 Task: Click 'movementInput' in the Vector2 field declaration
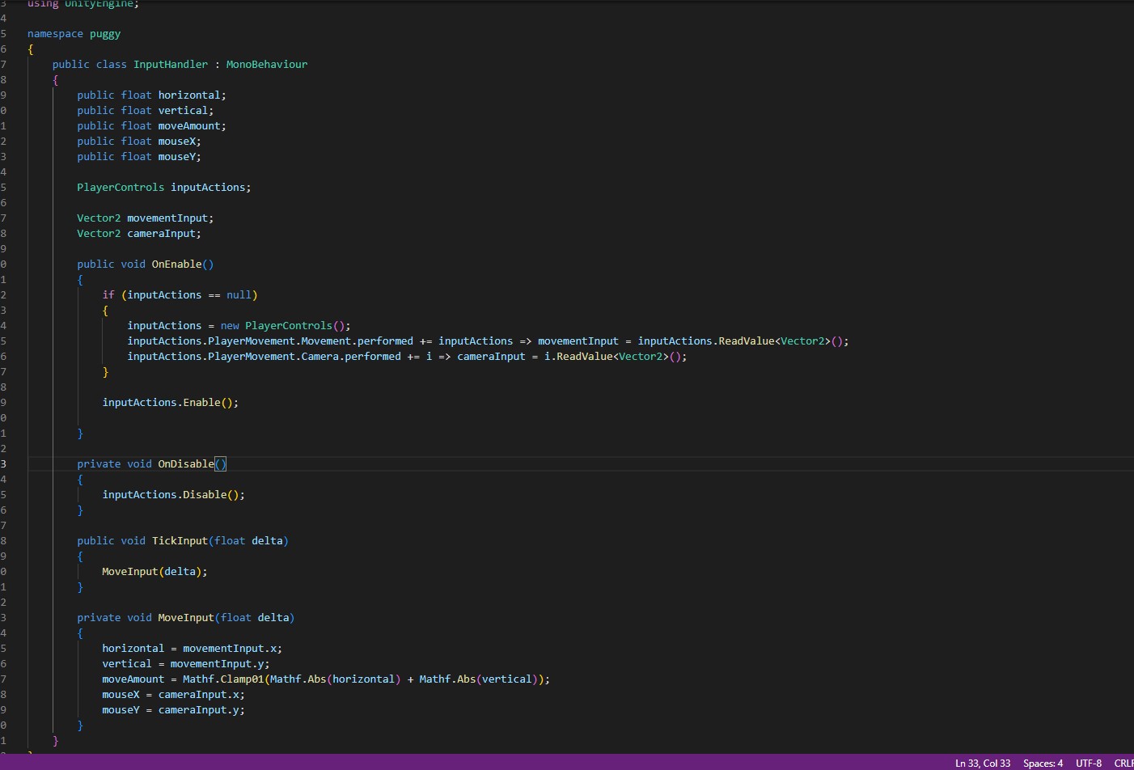(x=167, y=218)
